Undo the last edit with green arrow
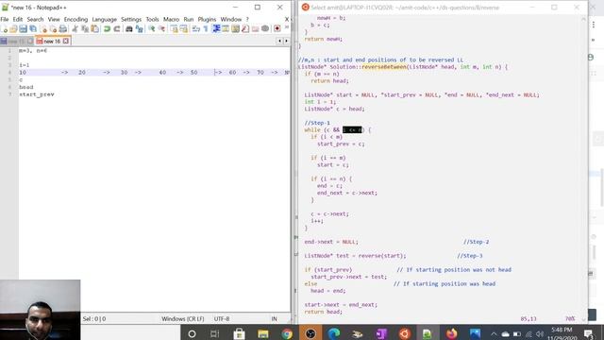 (x=107, y=29)
